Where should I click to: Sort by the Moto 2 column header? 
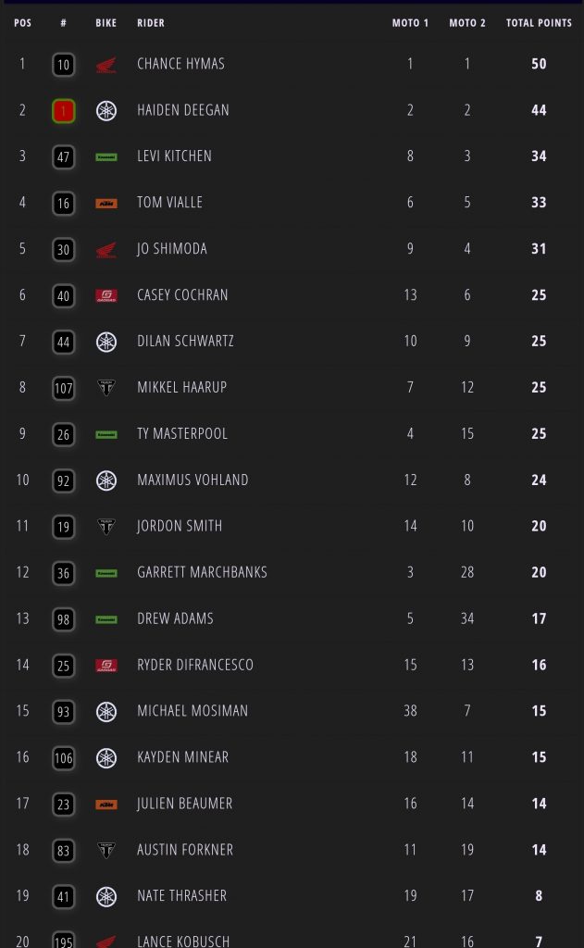tap(467, 23)
